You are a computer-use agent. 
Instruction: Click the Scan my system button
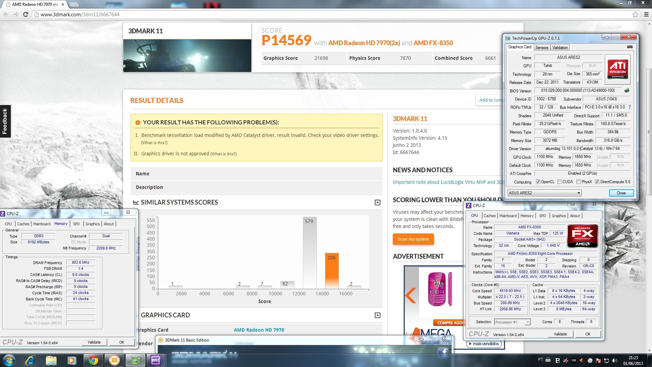pyautogui.click(x=413, y=239)
